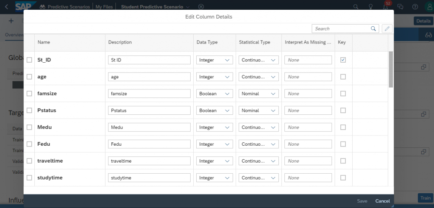
Task: Open the search magnifier in header
Action: pos(356,7)
